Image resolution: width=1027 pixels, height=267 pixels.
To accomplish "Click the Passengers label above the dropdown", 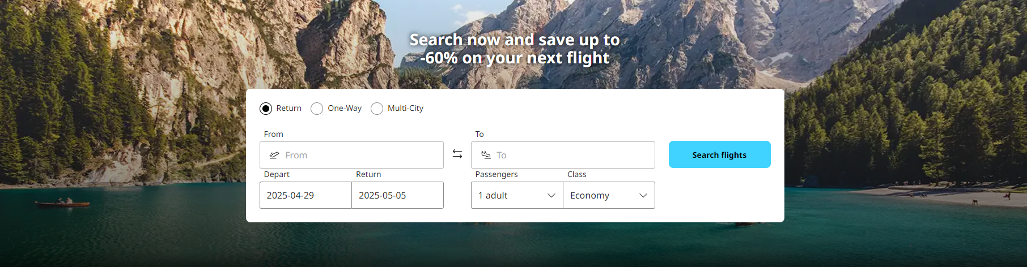I will (x=496, y=174).
